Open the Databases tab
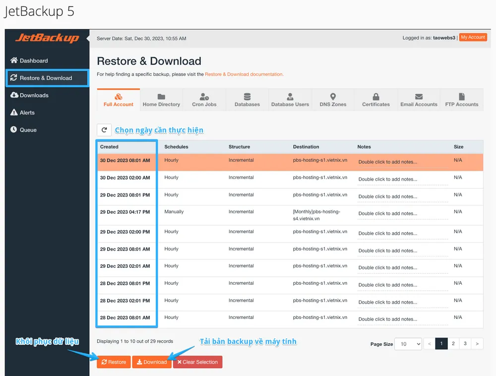This screenshot has width=496, height=376. [x=247, y=100]
